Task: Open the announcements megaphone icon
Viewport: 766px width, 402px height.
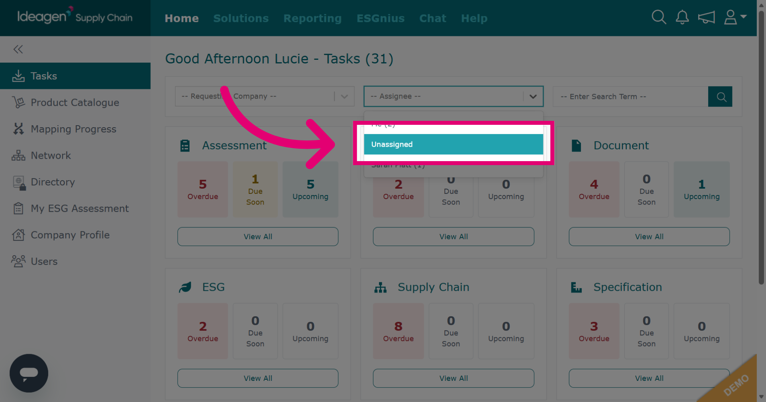Action: click(706, 17)
